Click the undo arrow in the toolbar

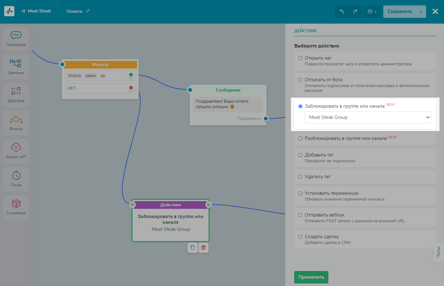point(342,11)
